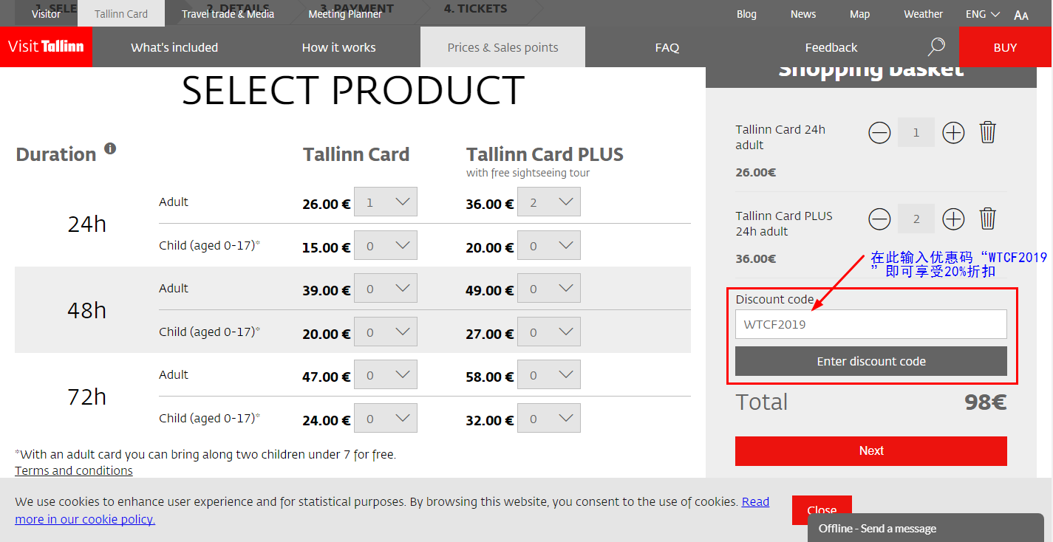The height and width of the screenshot is (542, 1053).
Task: Increase Tallinn Card PLUS 24h adult quantity
Action: [x=954, y=219]
